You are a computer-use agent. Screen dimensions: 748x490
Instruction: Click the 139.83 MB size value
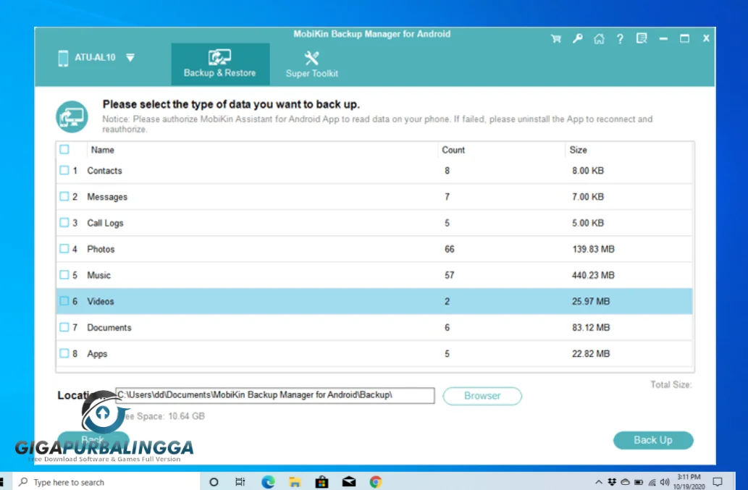click(x=594, y=249)
